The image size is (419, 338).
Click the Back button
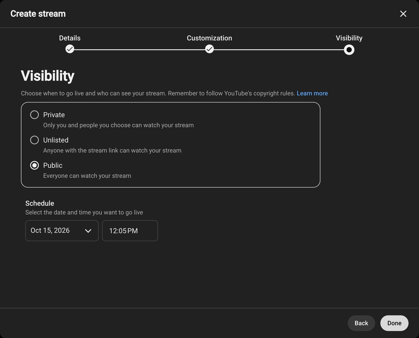pos(361,323)
